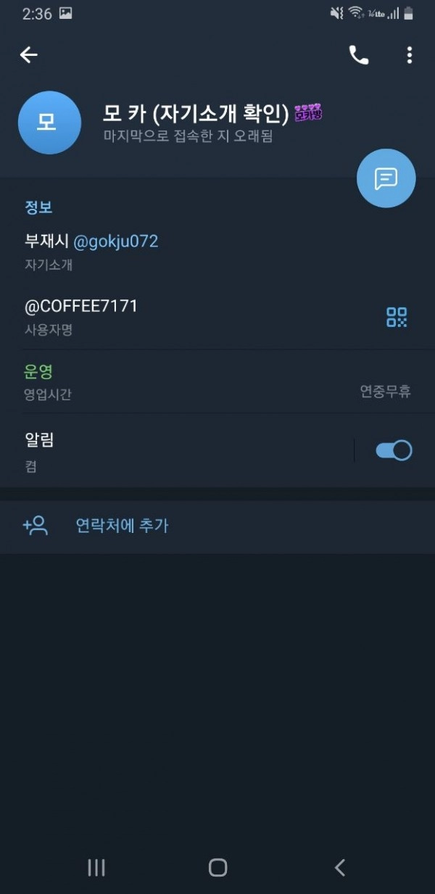The image size is (435, 894).
Task: Tap the add-contact person icon
Action: click(x=35, y=526)
